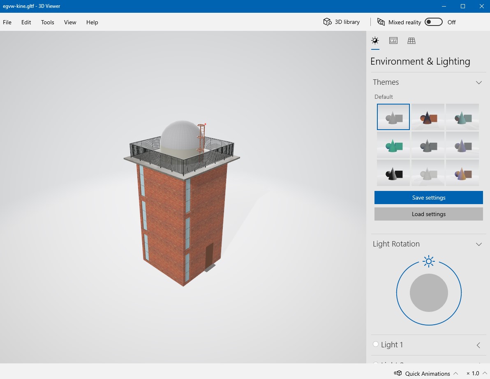Click the 3D library cube icon
490x379 pixels.
pos(327,22)
